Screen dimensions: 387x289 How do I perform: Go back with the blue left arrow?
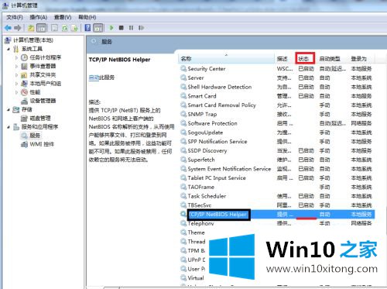(x=8, y=28)
